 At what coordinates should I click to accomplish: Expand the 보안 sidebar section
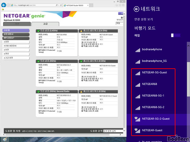(x=16, y=50)
